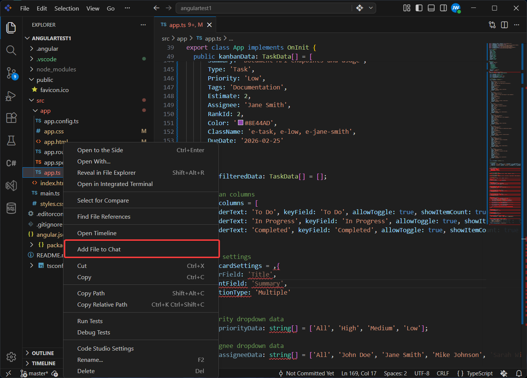Open the Extensions view icon
The image size is (527, 378).
(11, 118)
